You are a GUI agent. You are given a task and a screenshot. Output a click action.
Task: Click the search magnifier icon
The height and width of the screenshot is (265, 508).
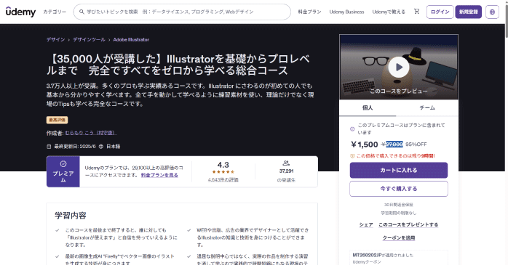(82, 12)
